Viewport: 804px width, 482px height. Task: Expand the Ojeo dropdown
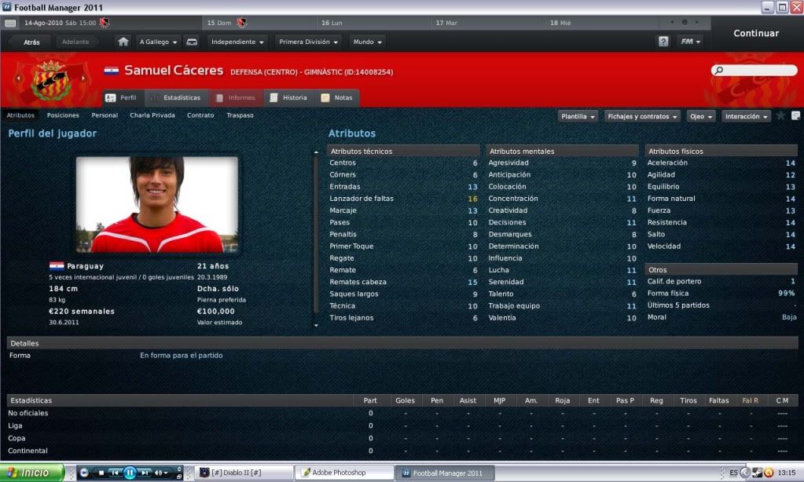[700, 116]
